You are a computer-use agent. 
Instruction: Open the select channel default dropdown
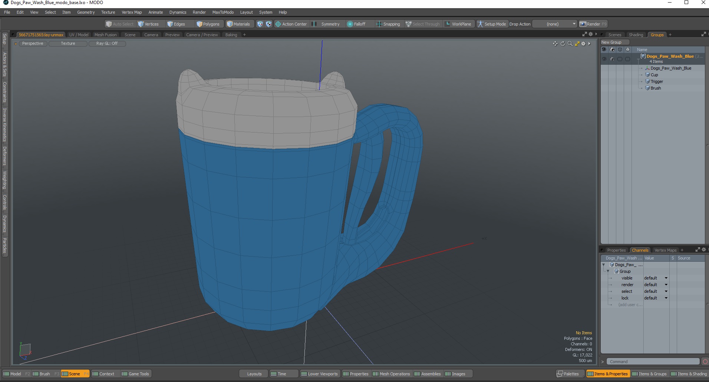click(x=656, y=291)
